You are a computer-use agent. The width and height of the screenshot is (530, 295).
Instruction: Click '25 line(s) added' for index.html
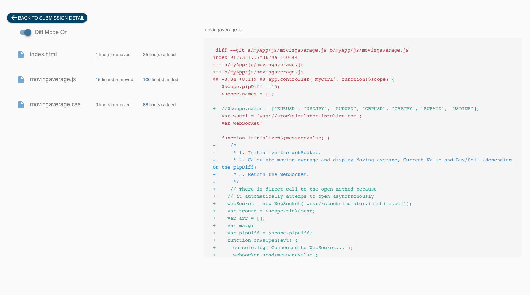point(159,55)
